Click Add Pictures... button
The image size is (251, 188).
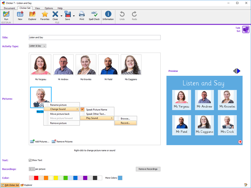pos(39,142)
